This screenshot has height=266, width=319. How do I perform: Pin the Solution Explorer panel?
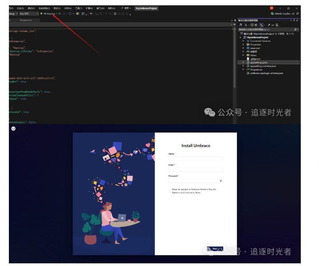(294, 20)
